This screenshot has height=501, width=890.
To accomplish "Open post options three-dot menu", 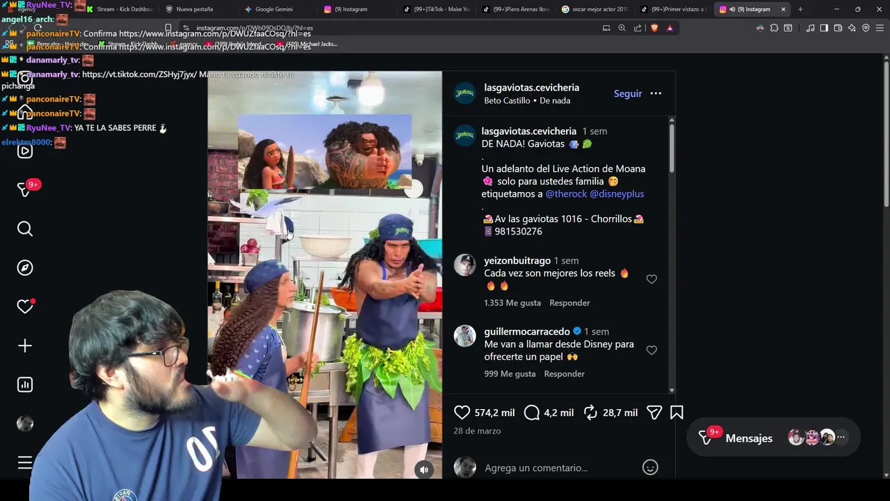I will (656, 93).
